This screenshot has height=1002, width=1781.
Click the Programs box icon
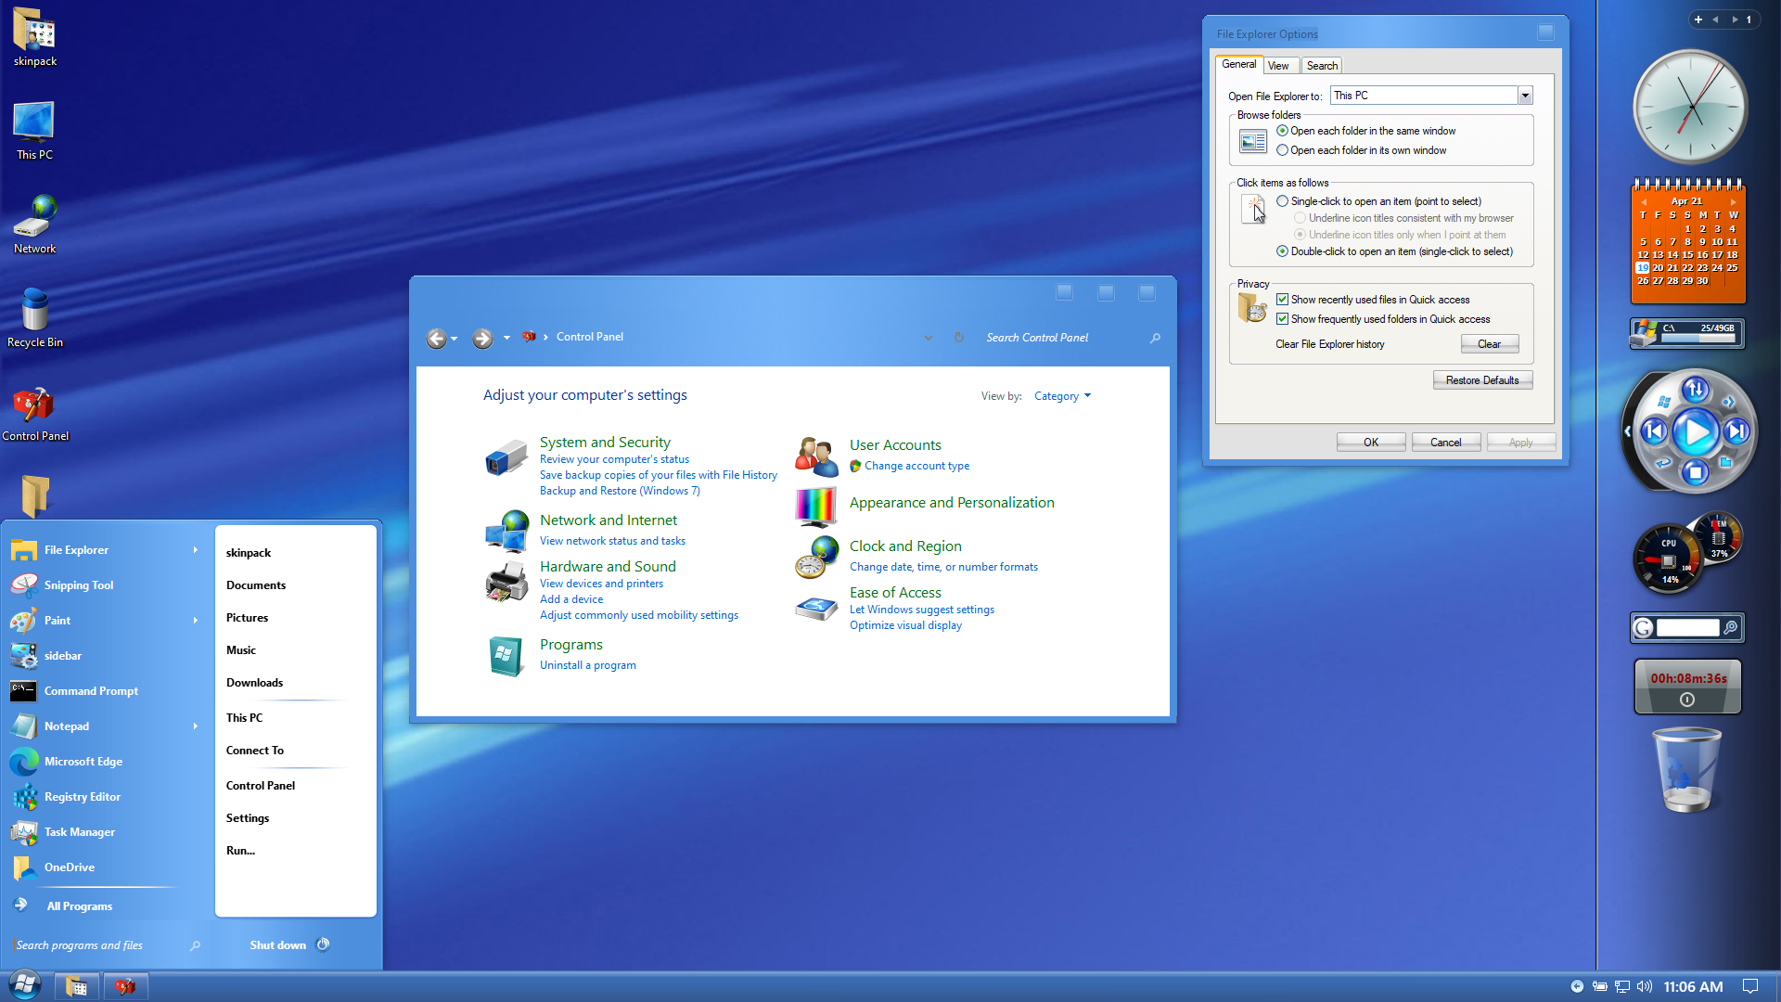(506, 656)
